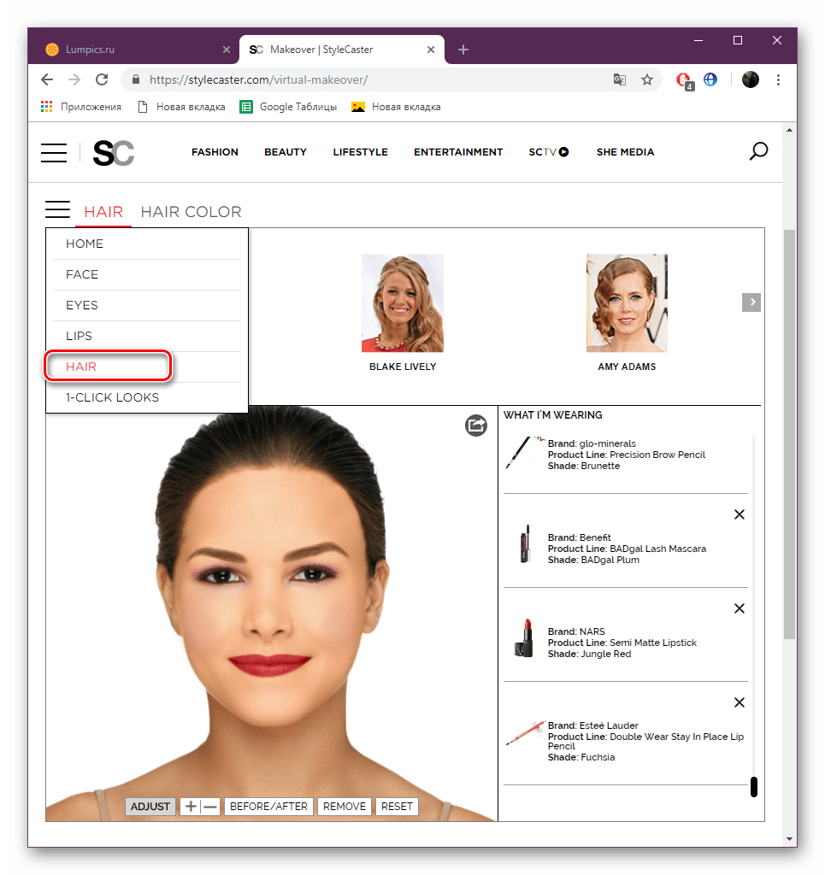
Task: Open the SHE MEDIA link
Action: click(x=625, y=152)
